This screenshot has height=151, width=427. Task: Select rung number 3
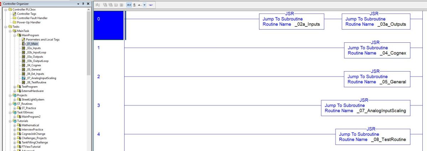pyautogui.click(x=99, y=105)
